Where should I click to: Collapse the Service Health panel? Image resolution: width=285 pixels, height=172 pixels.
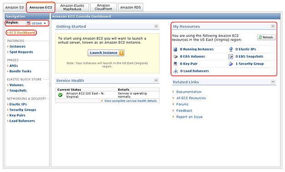point(156,80)
